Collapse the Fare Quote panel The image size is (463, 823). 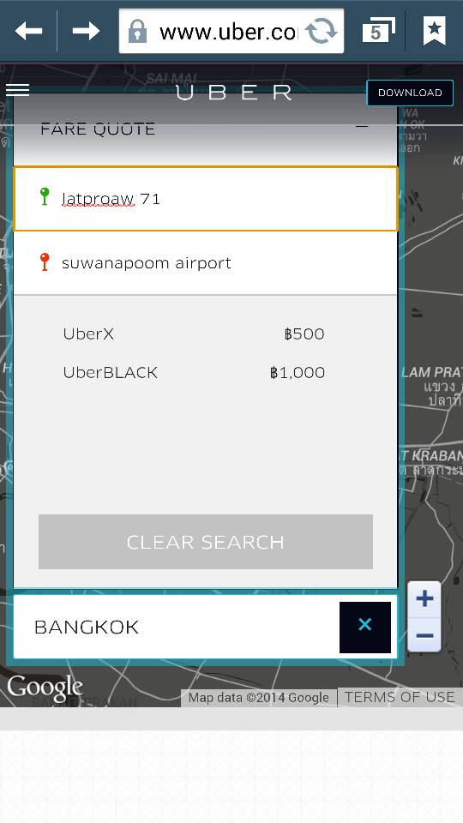[x=362, y=127]
